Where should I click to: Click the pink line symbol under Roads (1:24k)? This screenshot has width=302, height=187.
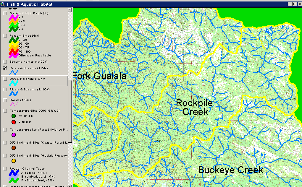point(14,105)
